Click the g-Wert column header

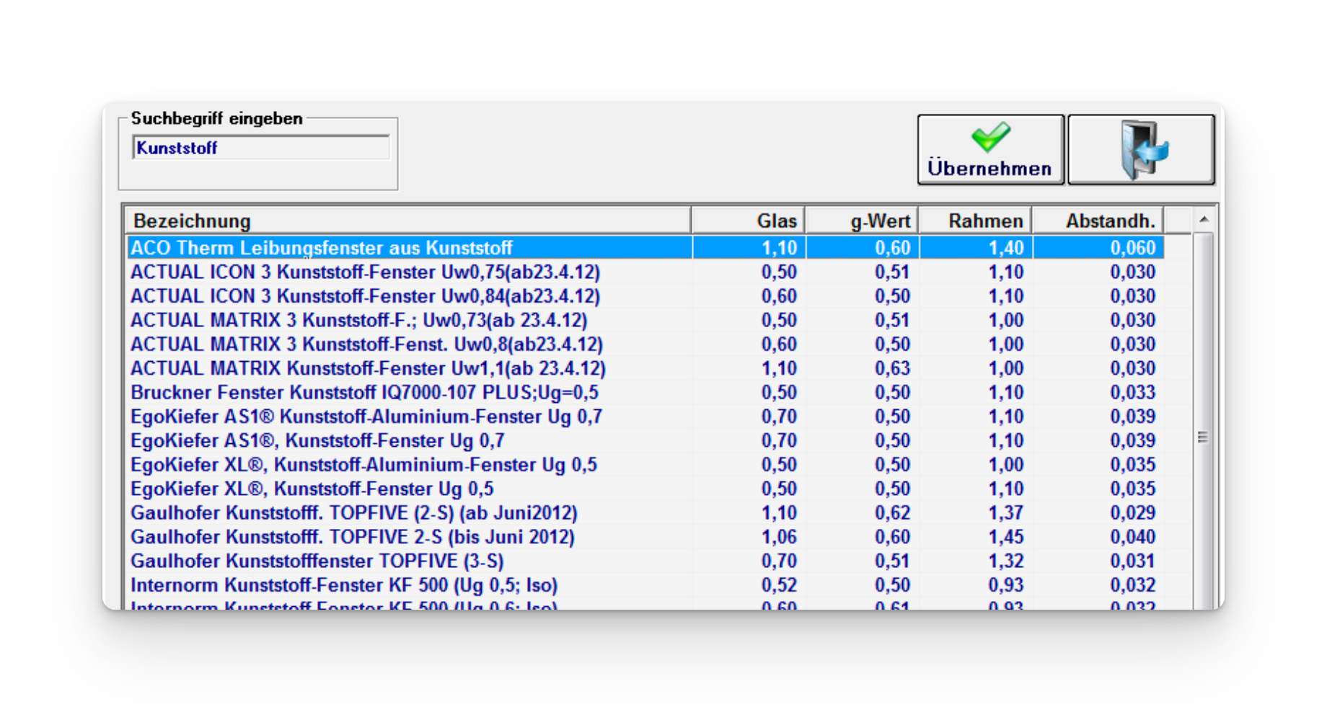862,221
